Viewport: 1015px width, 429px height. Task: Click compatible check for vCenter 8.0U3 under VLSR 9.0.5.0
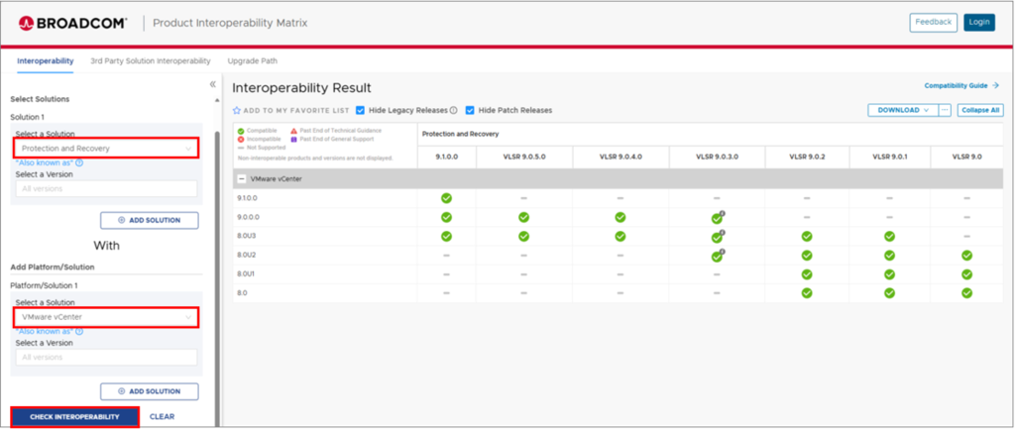coord(523,236)
